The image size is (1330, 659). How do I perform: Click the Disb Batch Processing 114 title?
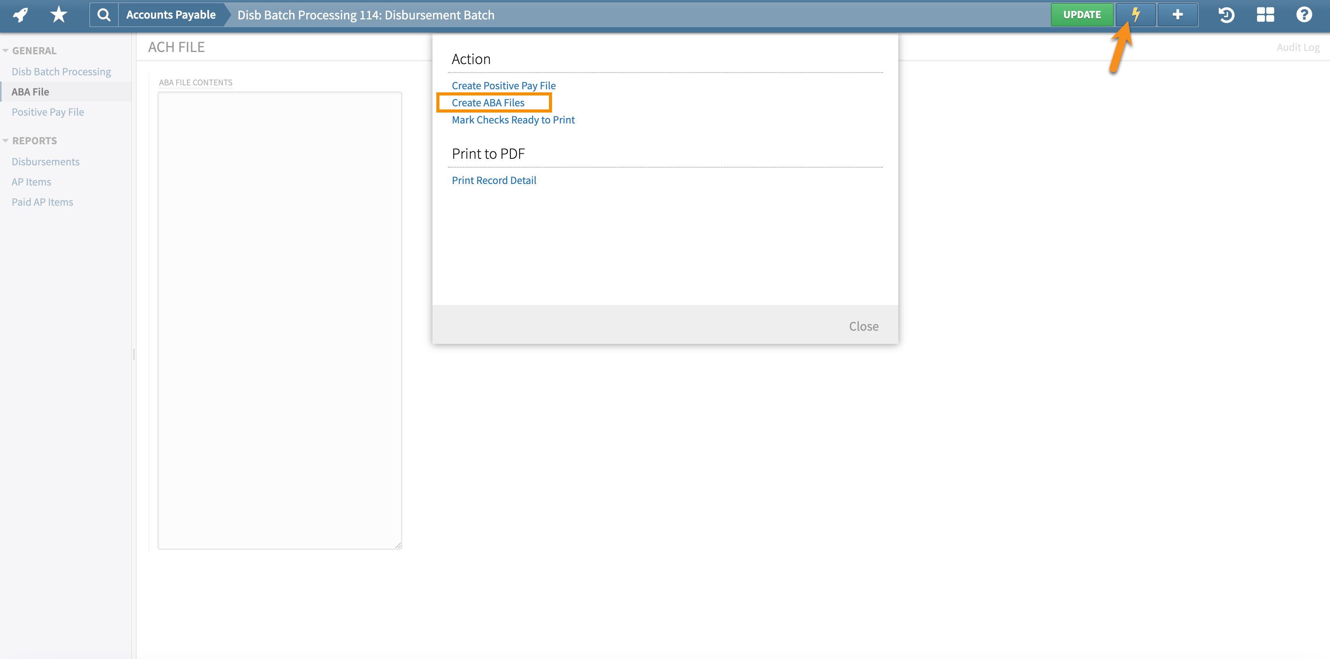pyautogui.click(x=366, y=15)
